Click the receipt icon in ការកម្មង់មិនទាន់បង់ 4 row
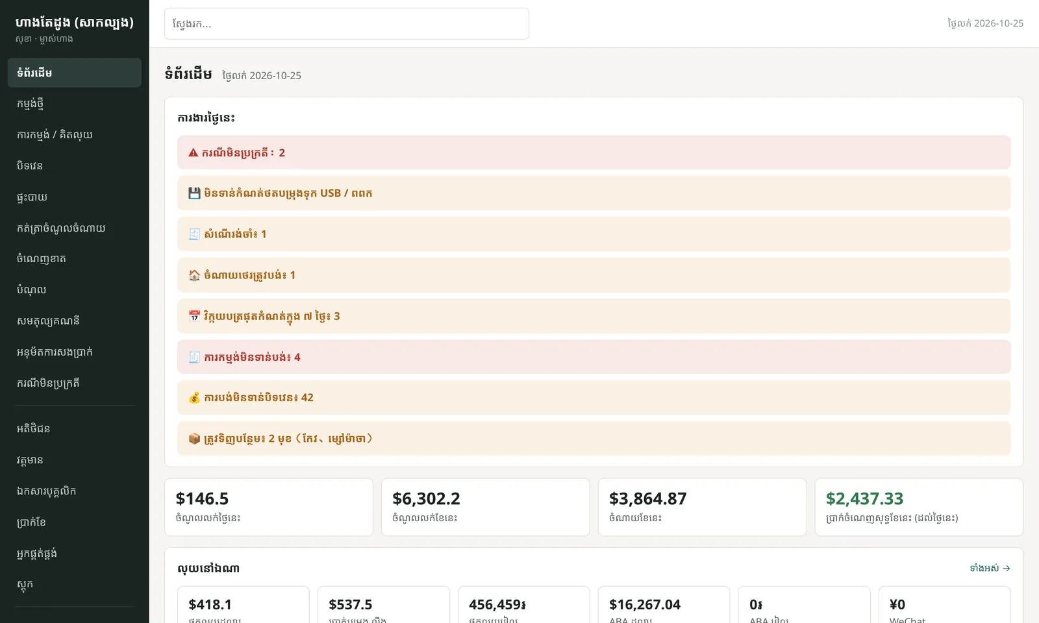 click(194, 357)
